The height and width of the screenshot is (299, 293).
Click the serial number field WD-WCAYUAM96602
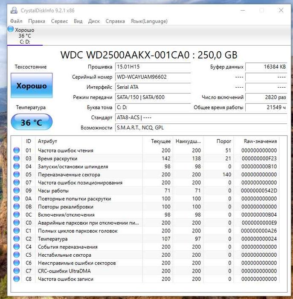pos(153,77)
